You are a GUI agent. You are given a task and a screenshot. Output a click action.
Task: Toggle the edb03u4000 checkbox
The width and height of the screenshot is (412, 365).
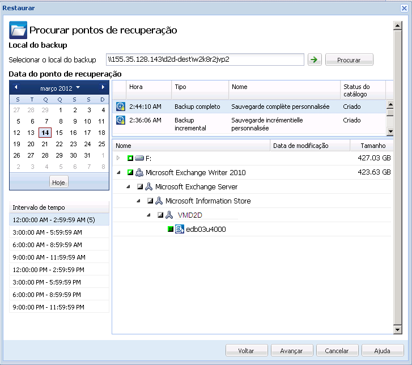170,229
